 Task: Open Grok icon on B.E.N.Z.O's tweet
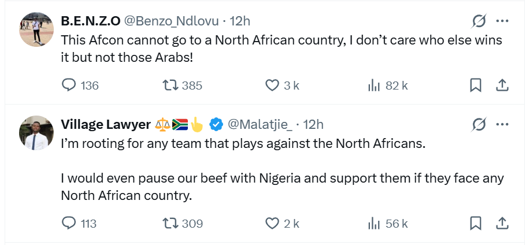(479, 21)
